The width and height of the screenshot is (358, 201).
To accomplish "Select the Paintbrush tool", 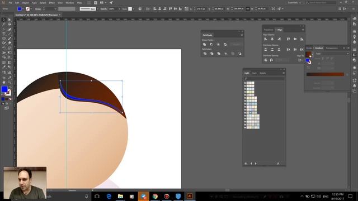I will [x=10, y=39].
